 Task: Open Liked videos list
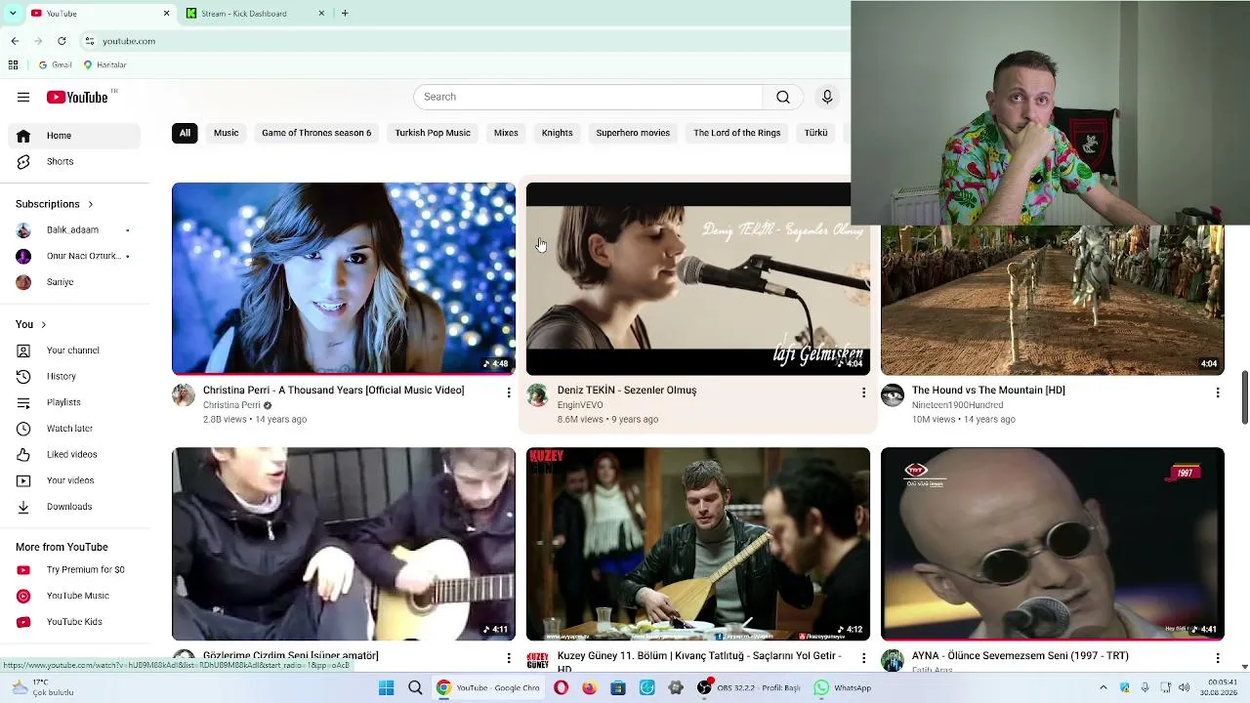coord(74,454)
